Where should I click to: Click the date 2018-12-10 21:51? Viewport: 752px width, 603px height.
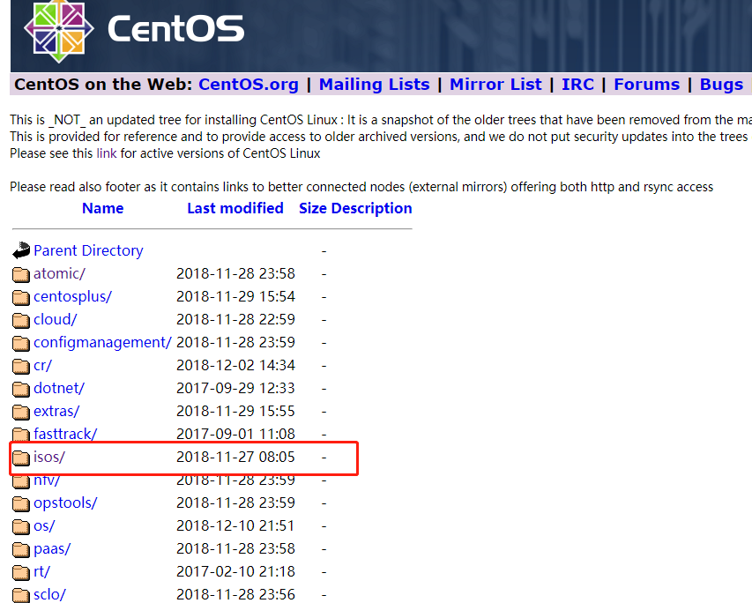point(235,525)
